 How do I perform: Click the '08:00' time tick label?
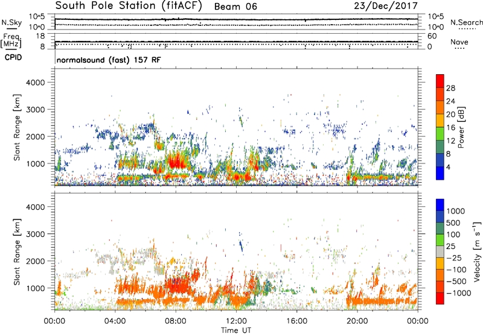pyautogui.click(x=176, y=321)
